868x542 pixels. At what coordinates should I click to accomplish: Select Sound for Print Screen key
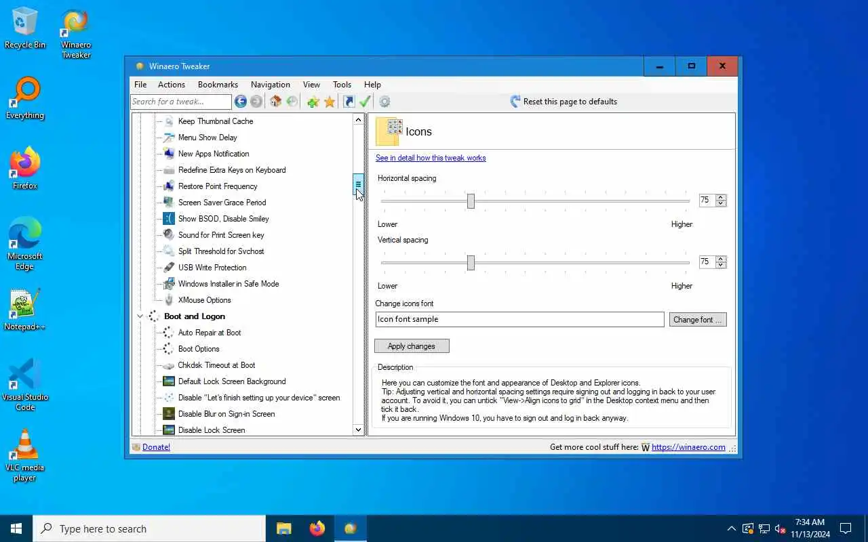click(221, 235)
